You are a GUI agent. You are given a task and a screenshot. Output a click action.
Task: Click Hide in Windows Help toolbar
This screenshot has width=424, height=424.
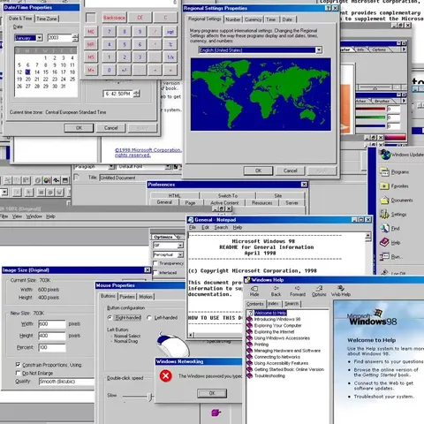pyautogui.click(x=254, y=291)
